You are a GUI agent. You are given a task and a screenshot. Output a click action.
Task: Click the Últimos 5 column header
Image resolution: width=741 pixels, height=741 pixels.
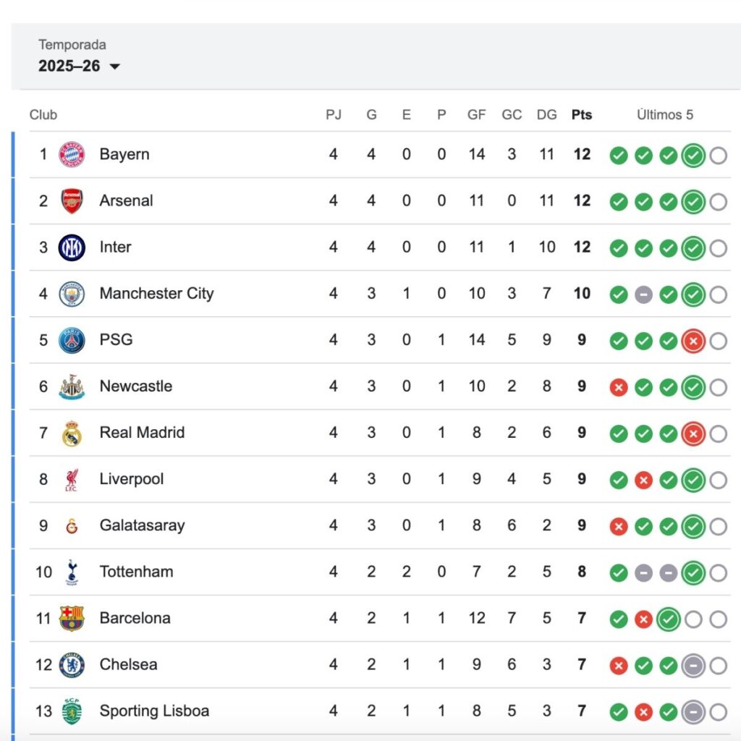pyautogui.click(x=665, y=114)
